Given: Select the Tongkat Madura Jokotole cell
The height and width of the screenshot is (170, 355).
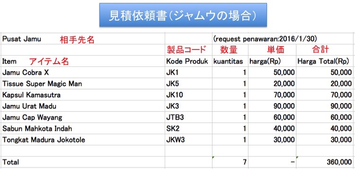Looking at the screenshot, I should pos(83,140).
